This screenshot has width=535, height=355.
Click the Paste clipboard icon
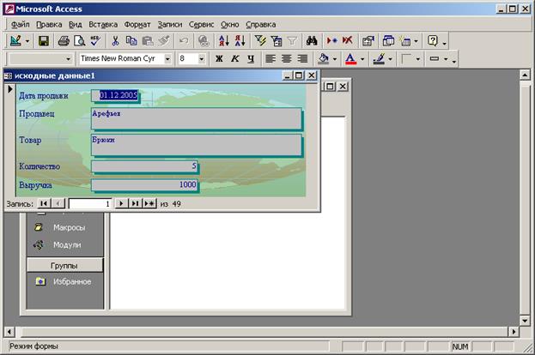pos(148,41)
